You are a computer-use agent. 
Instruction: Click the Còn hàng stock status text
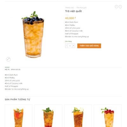[x=68, y=41]
